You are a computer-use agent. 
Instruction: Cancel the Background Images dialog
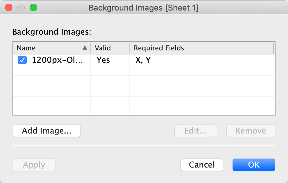[x=202, y=165]
